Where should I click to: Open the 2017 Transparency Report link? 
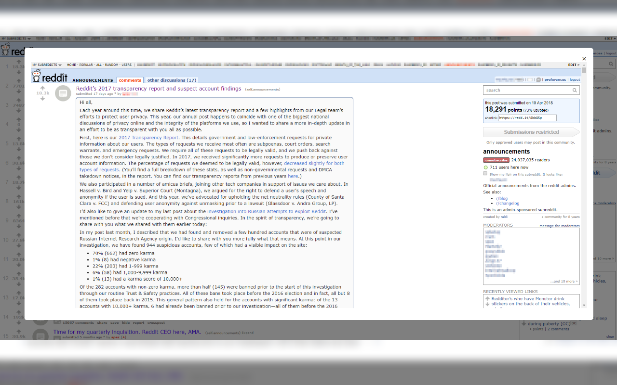148,138
